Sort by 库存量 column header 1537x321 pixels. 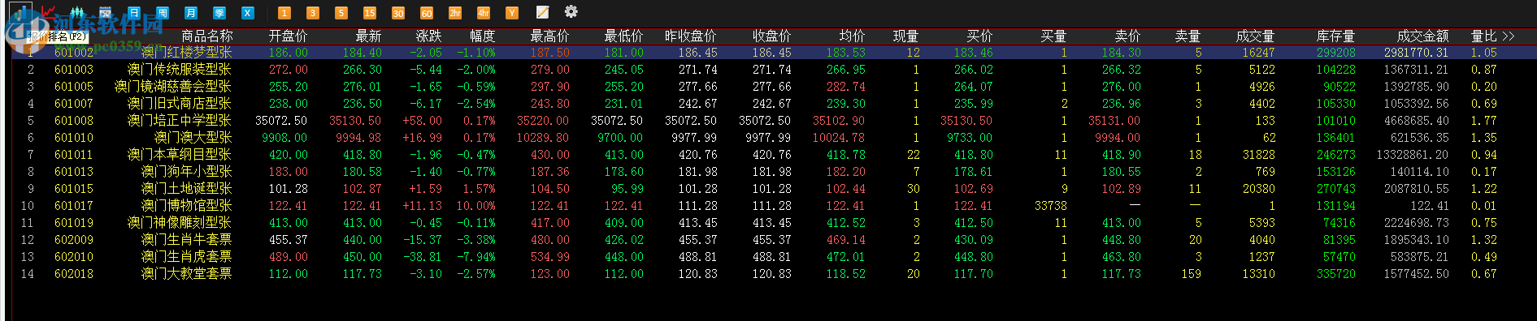(x=1335, y=36)
